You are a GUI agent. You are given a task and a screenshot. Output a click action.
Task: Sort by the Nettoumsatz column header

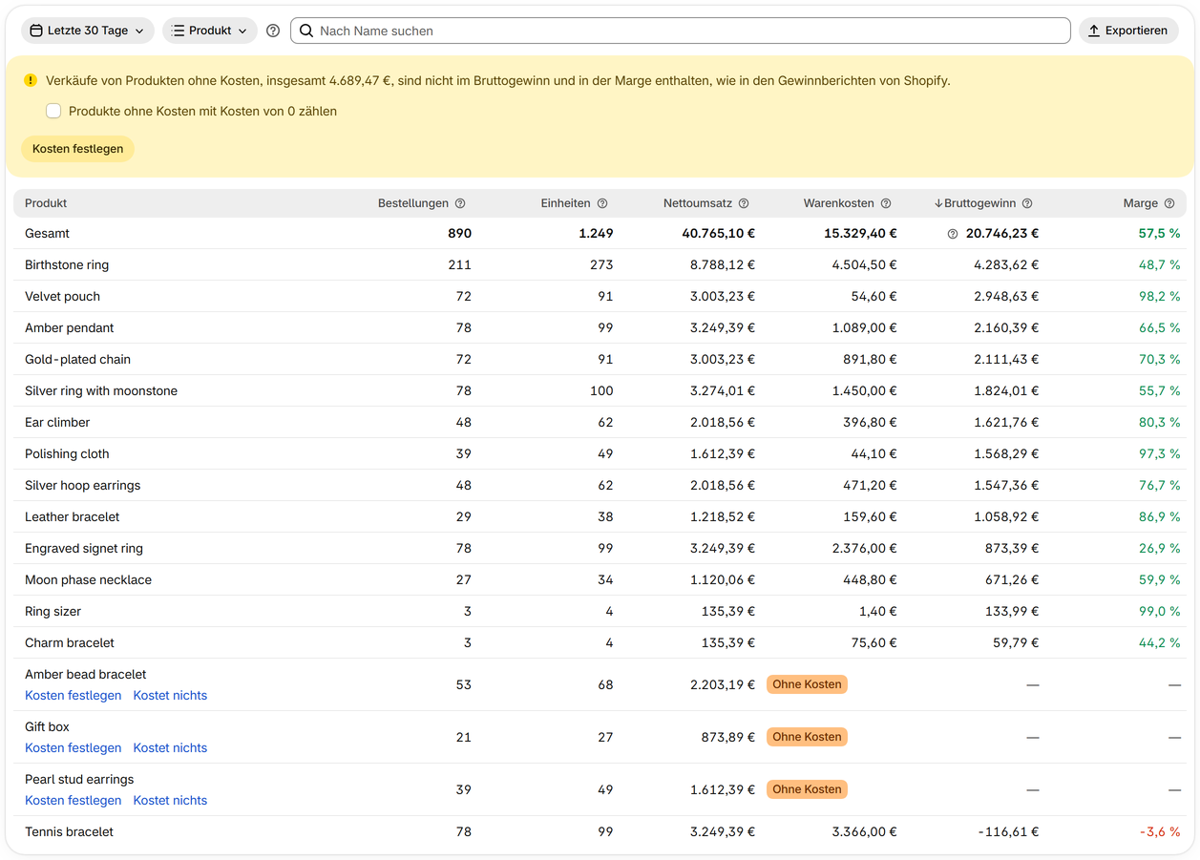tap(698, 203)
